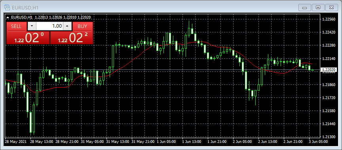Click the 1 Jun 13:00 time label

[192, 142]
